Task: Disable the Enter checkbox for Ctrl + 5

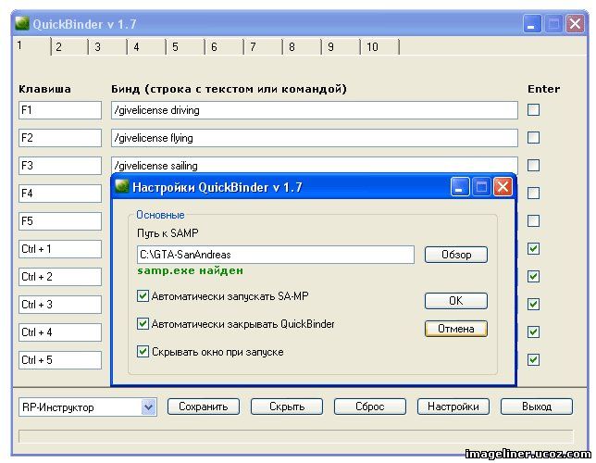Action: 533,359
